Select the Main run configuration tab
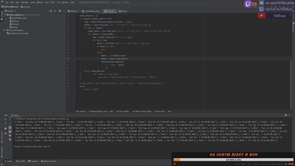The width and height of the screenshot is (295, 166). [x=15, y=115]
